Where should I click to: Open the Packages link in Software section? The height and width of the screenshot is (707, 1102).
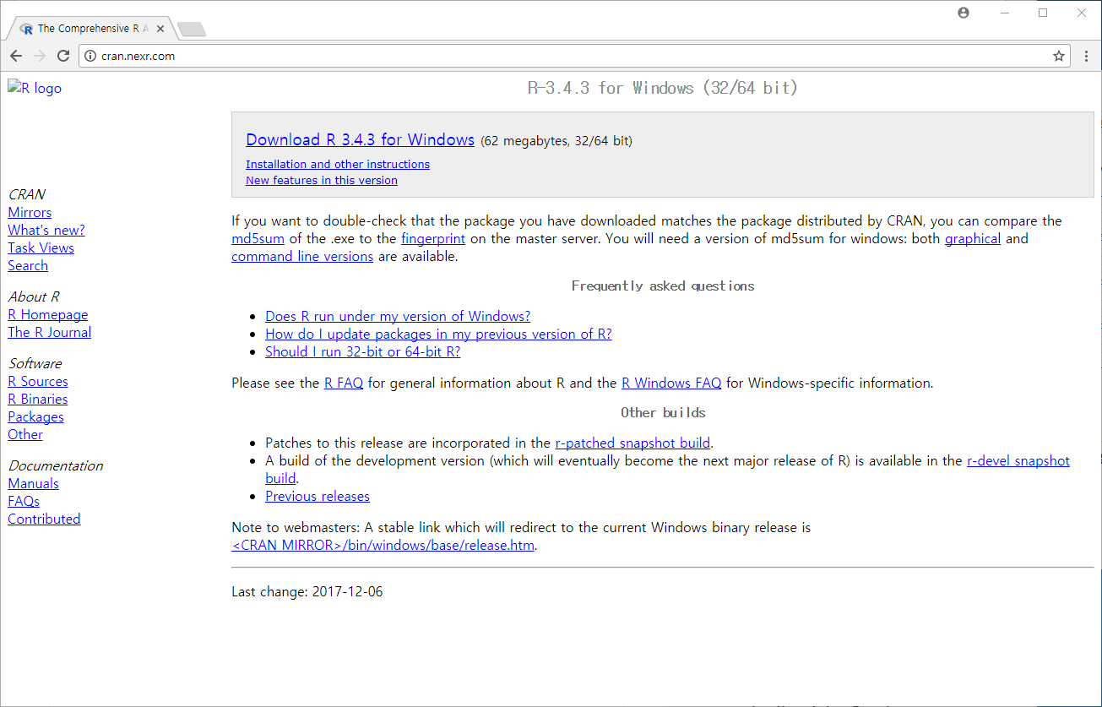click(35, 417)
